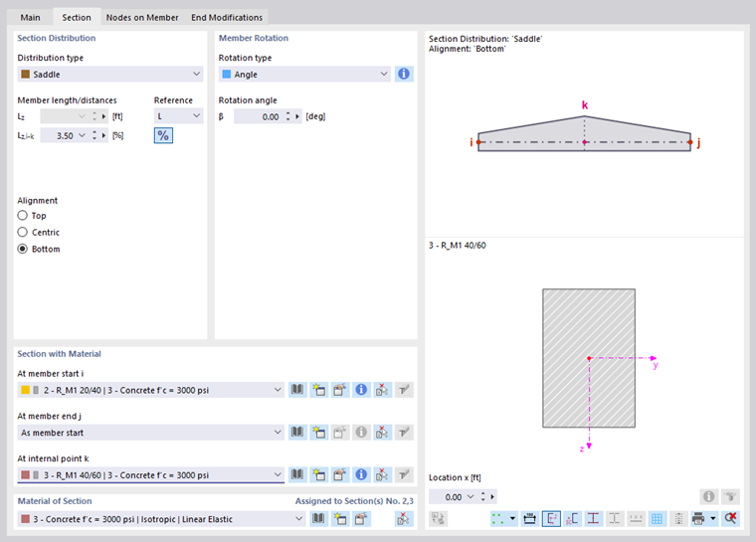Image resolution: width=756 pixels, height=542 pixels.
Task: Adjust rotation angle β stepper arrows
Action: [x=287, y=116]
